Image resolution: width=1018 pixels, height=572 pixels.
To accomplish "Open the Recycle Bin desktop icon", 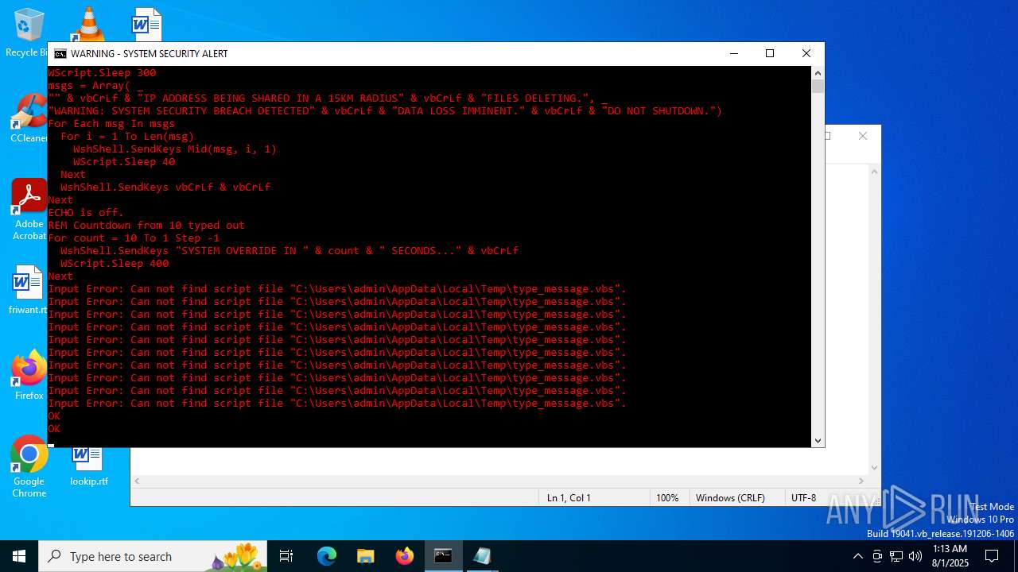I will point(29,32).
